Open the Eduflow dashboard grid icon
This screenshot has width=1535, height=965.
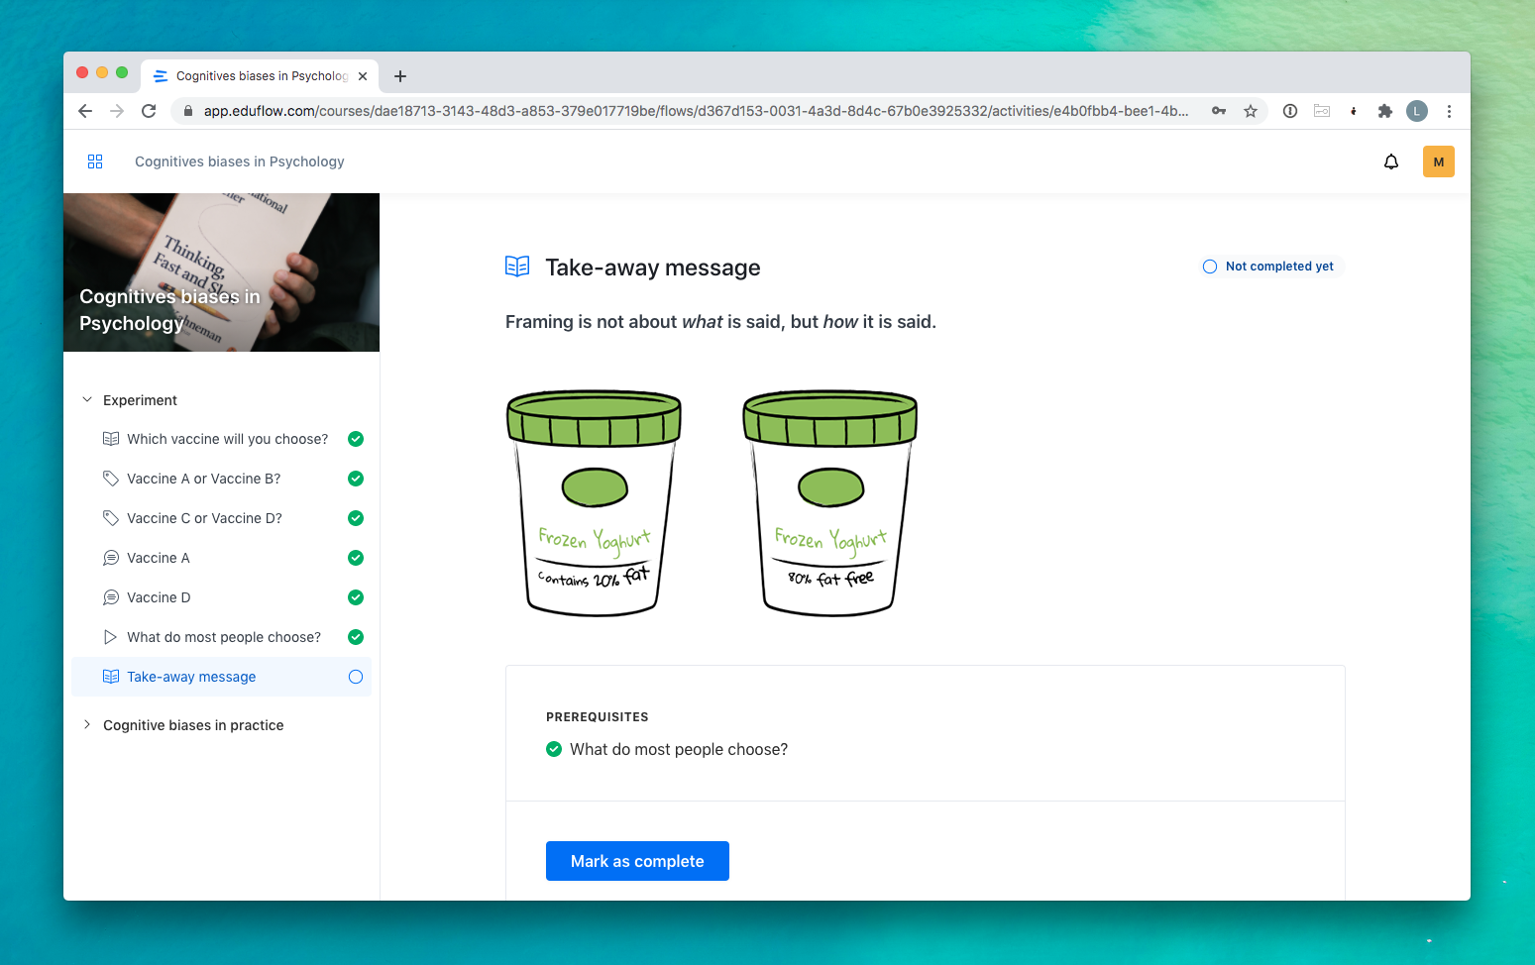click(95, 161)
